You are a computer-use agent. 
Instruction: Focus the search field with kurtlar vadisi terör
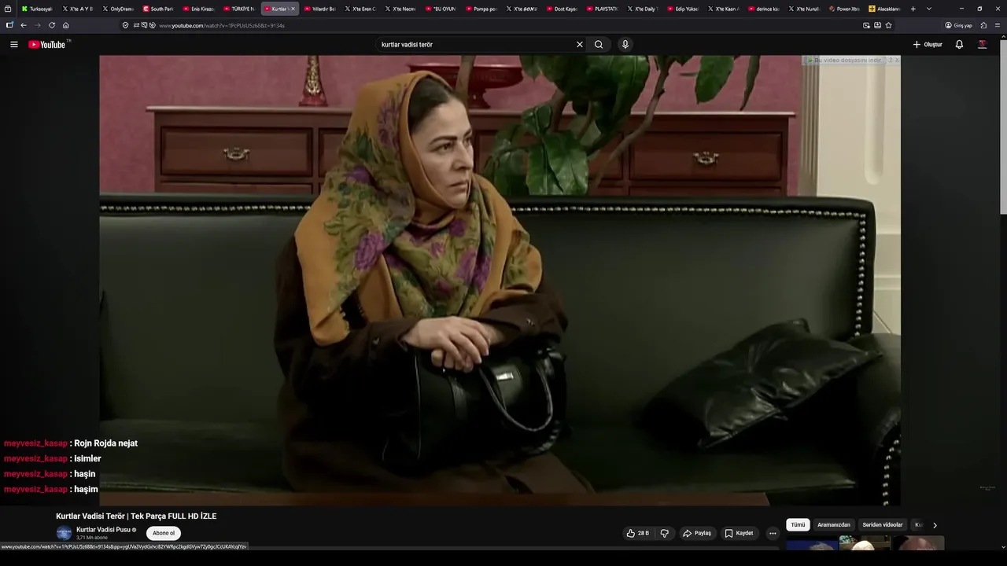[x=476, y=45]
